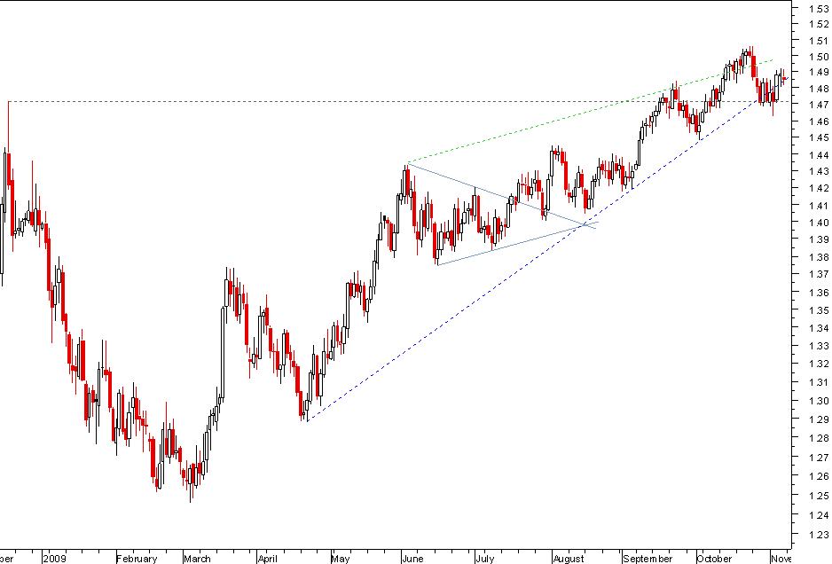Click the March month label

(197, 559)
